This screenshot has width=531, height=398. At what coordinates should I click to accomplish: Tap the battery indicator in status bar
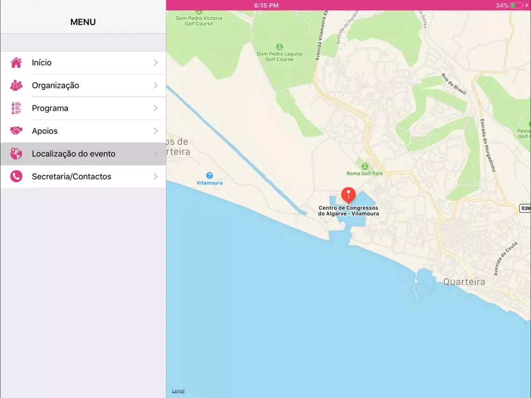516,6
